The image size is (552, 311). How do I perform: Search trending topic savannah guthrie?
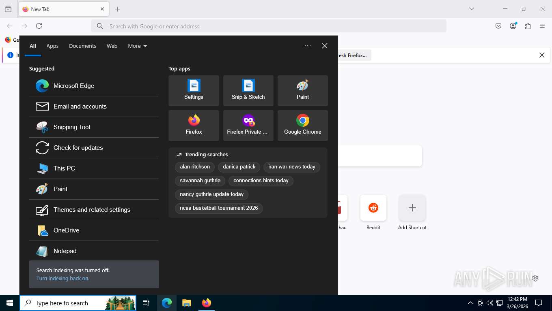point(200,181)
